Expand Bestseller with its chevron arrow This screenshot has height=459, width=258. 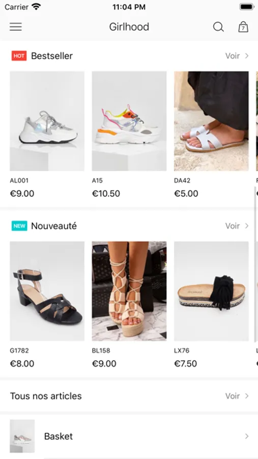click(x=247, y=56)
